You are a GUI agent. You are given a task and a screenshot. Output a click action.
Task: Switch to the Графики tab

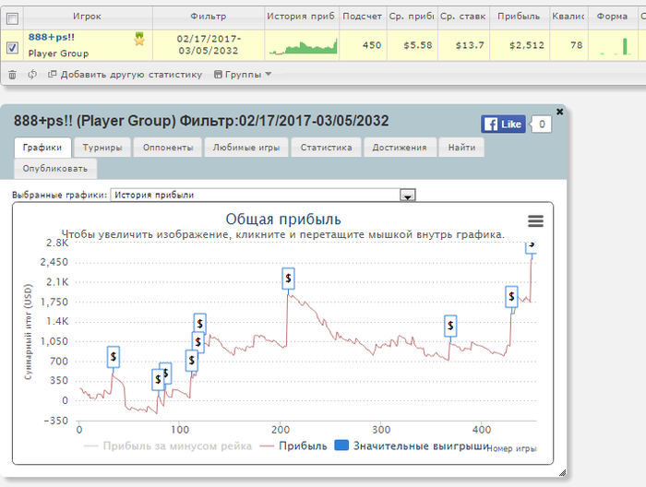(42, 148)
